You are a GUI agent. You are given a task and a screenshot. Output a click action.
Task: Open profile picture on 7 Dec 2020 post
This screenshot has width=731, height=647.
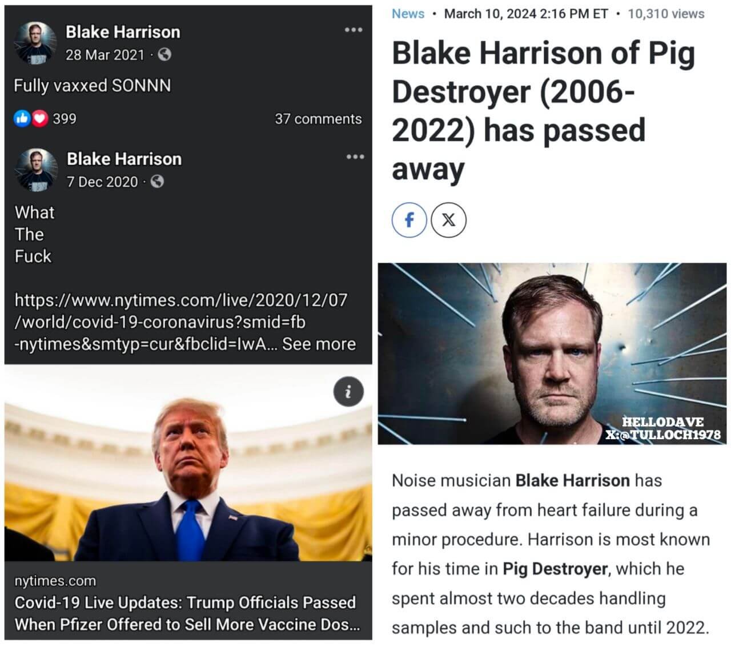[36, 169]
